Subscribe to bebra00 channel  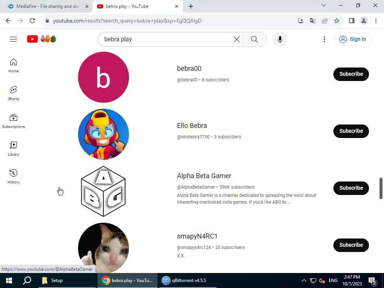point(351,74)
